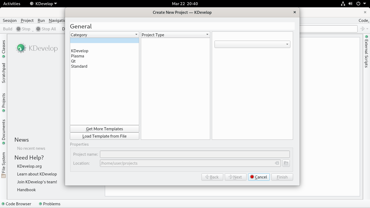370x208 pixels.
Task: Open the Projects side panel
Action: 4,103
